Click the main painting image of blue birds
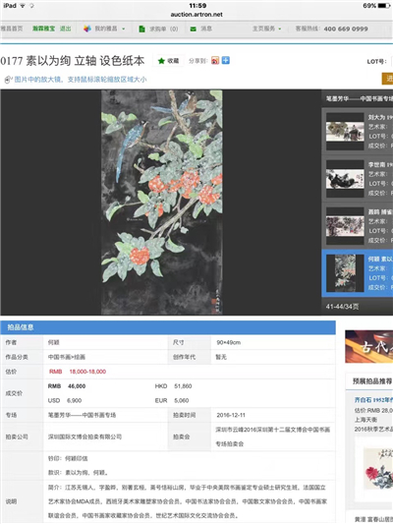Viewport: 393px width, 524px height. tap(161, 202)
